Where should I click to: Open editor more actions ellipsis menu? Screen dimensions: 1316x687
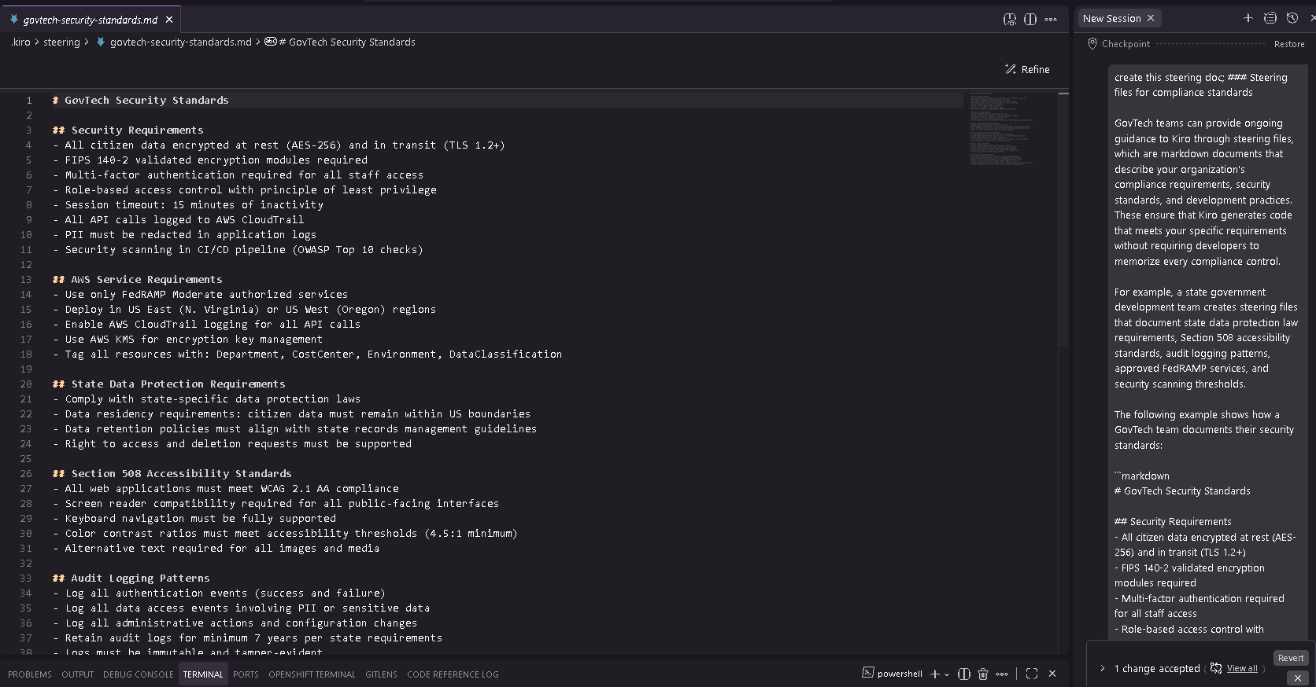[x=1051, y=20]
